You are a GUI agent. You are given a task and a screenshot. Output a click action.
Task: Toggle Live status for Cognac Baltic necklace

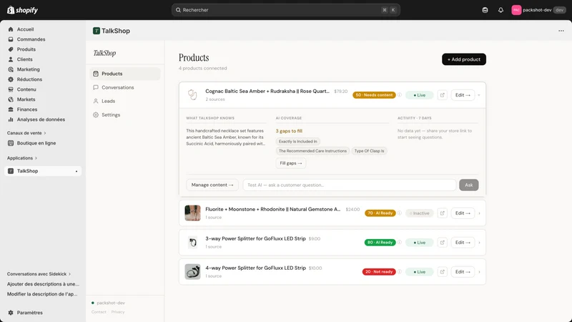coord(419,95)
